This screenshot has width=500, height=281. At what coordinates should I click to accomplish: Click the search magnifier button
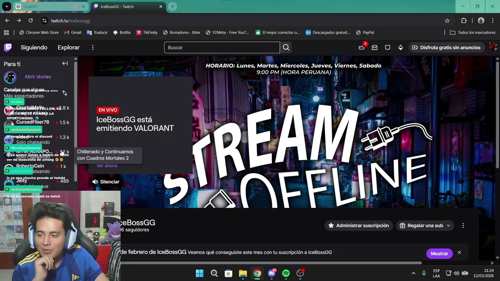pos(286,48)
